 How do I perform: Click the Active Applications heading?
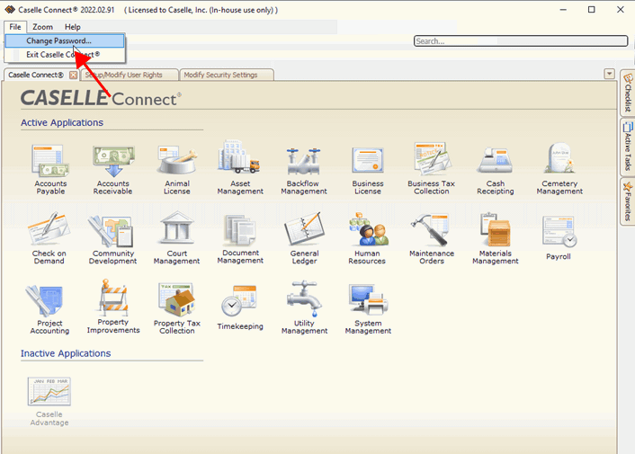[62, 122]
